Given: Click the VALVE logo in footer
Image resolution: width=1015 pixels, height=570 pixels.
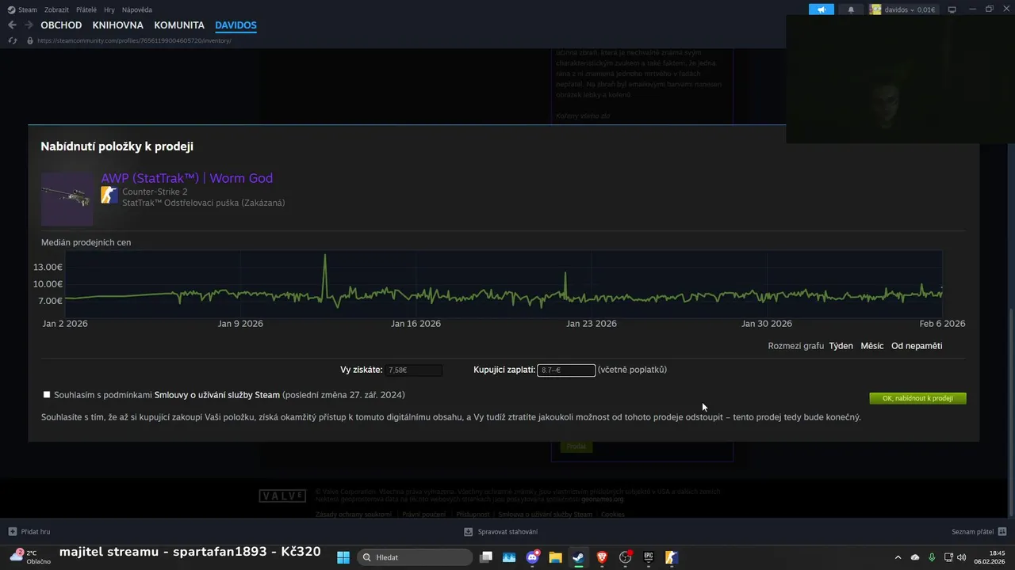Looking at the screenshot, I should (x=282, y=496).
